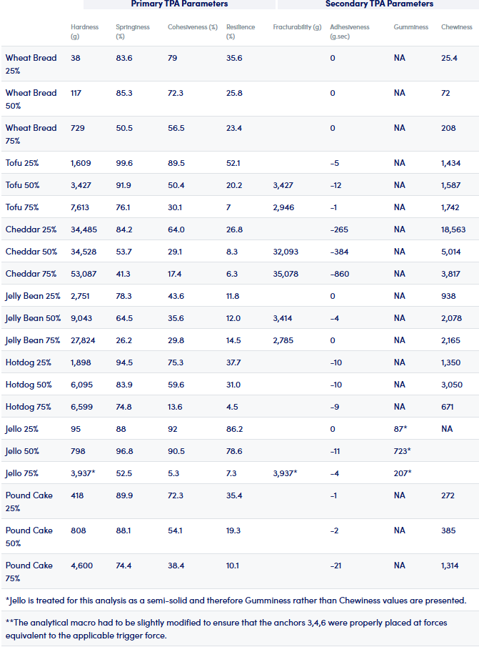Select the Adhesiveness (g.sec) column header
This screenshot has width=479, height=647.
coord(350,31)
